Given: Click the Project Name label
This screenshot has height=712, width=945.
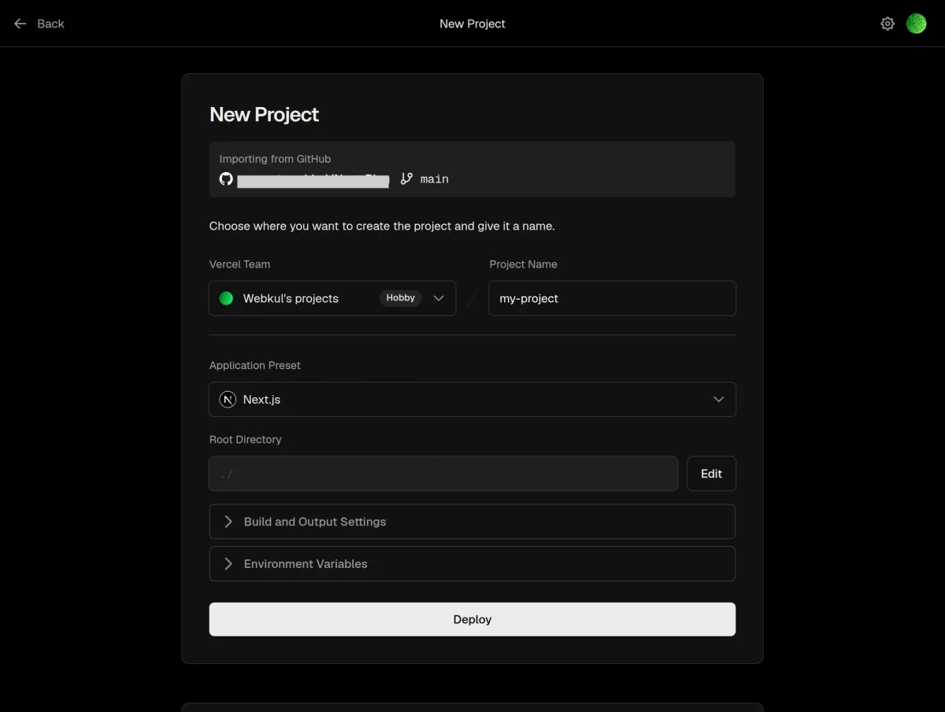Looking at the screenshot, I should coord(523,264).
